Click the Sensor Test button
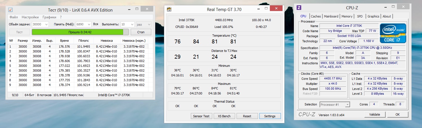 (201, 116)
